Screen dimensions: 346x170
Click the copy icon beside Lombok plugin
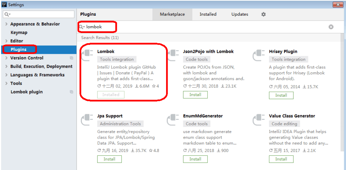[x=71, y=92]
